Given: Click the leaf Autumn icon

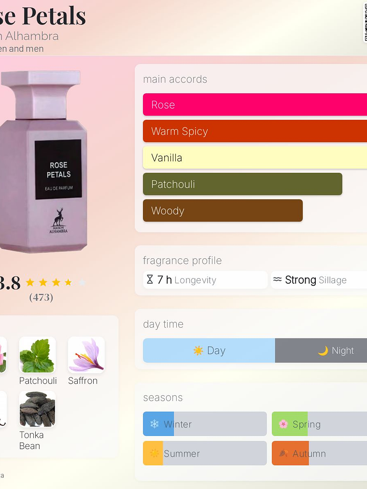Looking at the screenshot, I should pyautogui.click(x=283, y=453).
